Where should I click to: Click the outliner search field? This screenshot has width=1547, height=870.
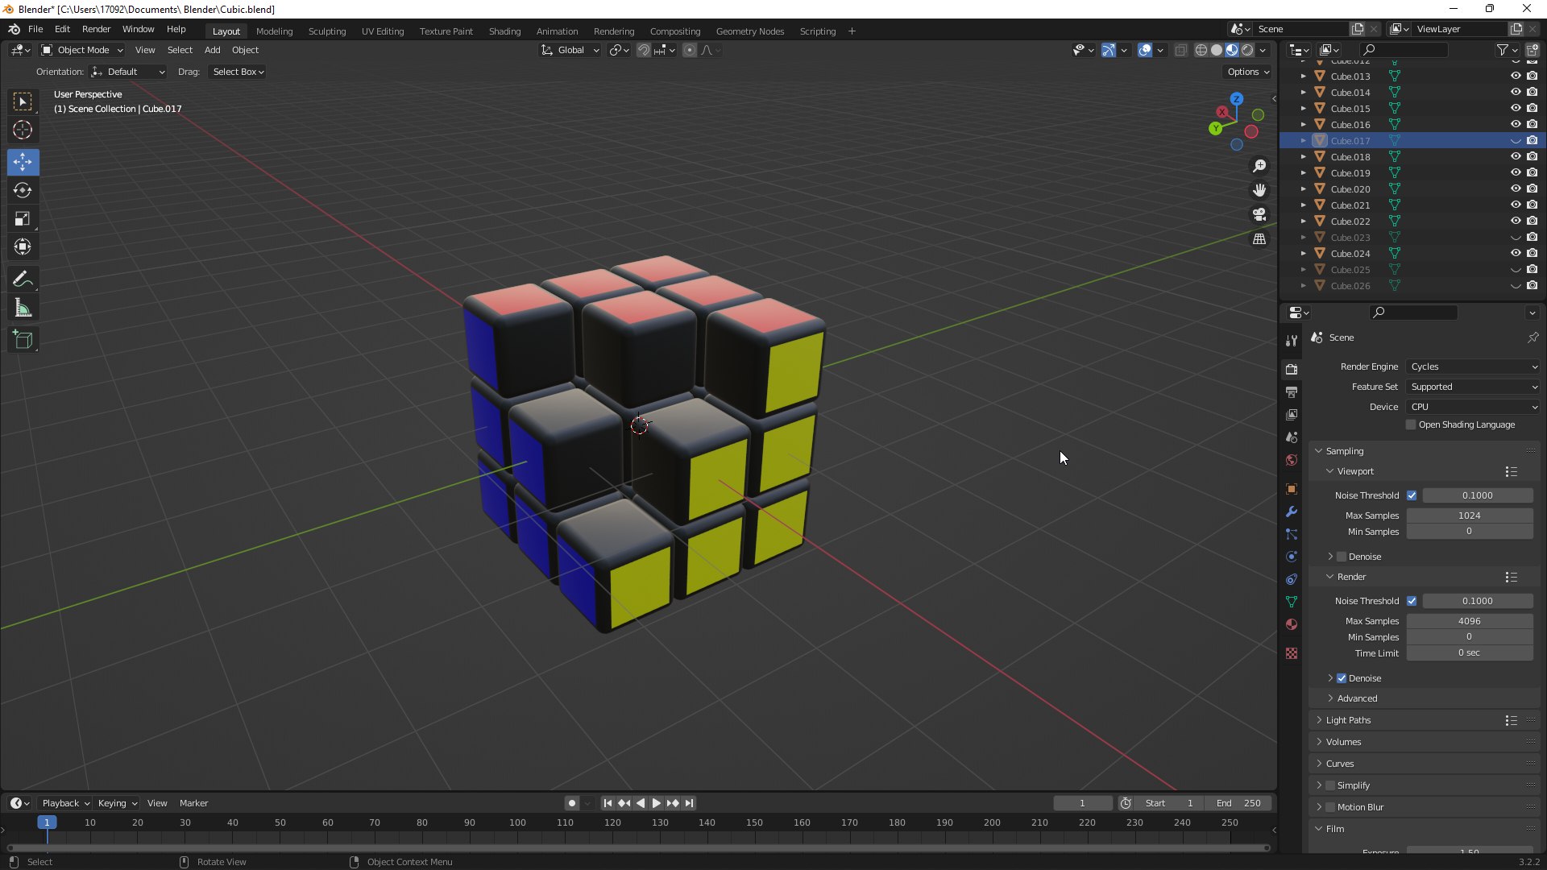tap(1404, 50)
